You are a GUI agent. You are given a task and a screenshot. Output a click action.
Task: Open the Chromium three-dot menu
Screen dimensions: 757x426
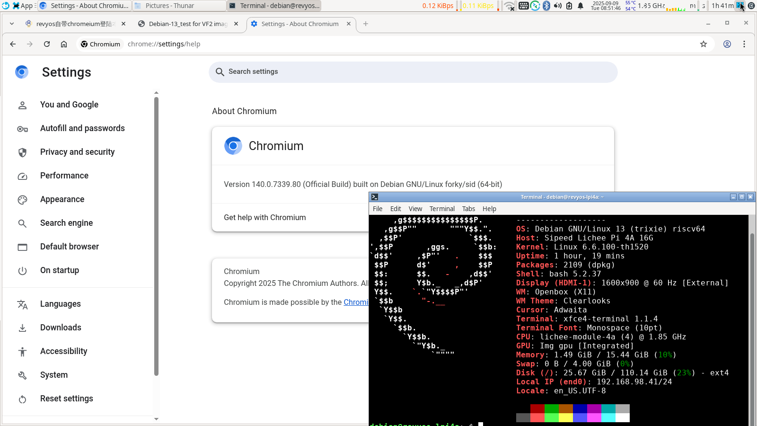click(744, 44)
